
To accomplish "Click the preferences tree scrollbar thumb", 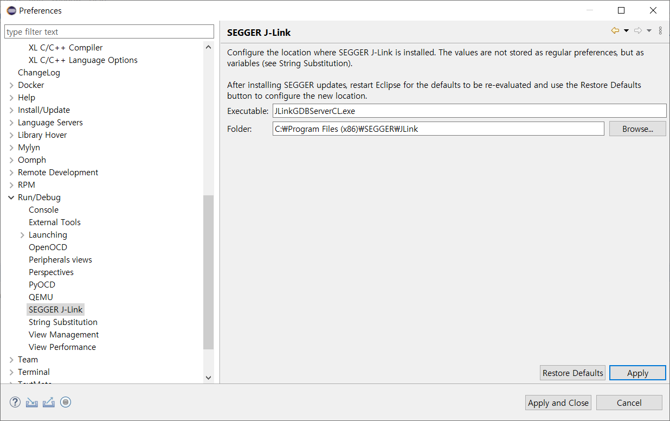I will pos(209,272).
